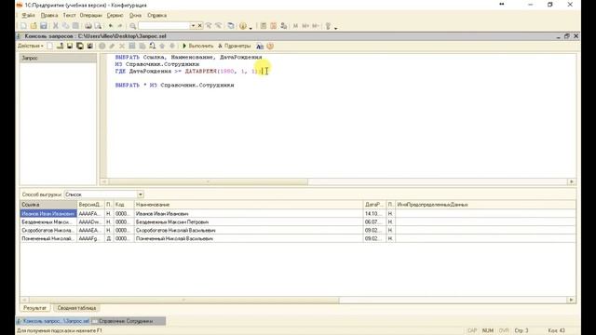The height and width of the screenshot is (335, 596).
Task: Select the Запрос item in query list
Action: tap(58, 58)
